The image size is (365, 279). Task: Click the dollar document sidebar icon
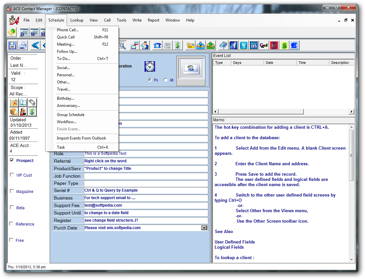tap(32, 112)
